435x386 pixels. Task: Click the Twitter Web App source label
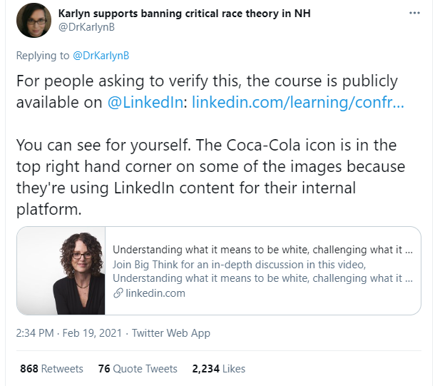click(x=171, y=333)
